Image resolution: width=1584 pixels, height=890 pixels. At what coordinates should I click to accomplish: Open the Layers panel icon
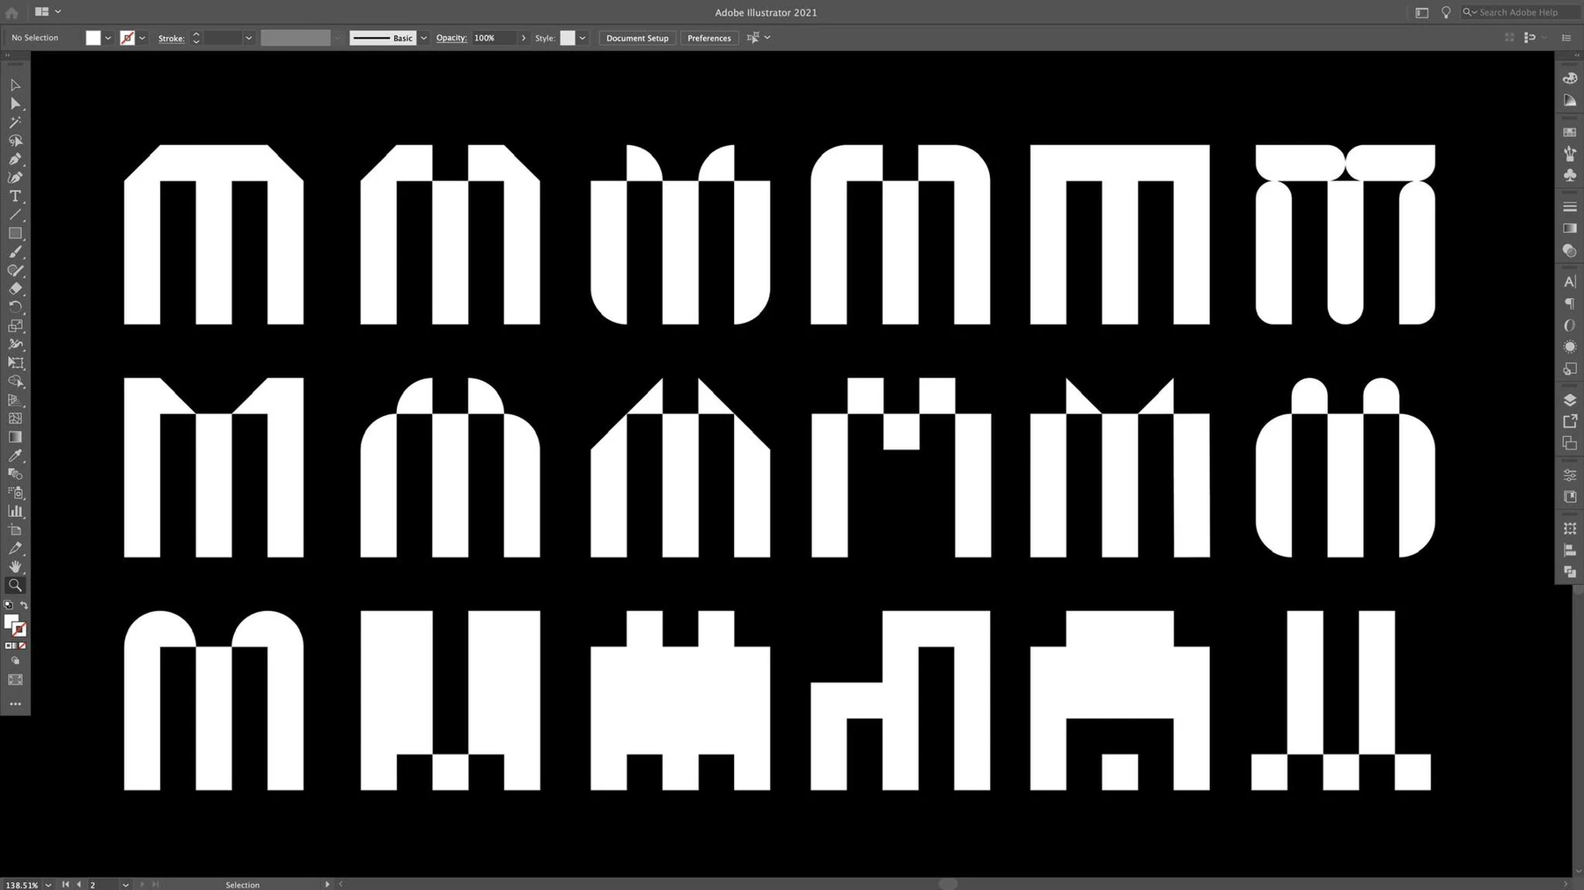pos(1570,400)
